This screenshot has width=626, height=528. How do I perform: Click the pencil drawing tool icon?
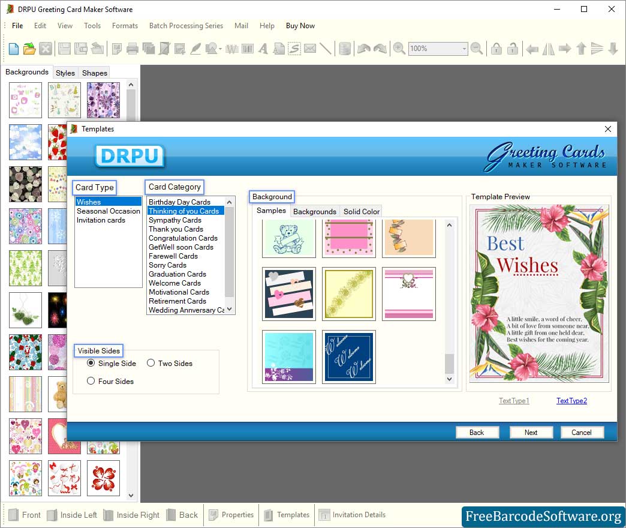pyautogui.click(x=195, y=49)
